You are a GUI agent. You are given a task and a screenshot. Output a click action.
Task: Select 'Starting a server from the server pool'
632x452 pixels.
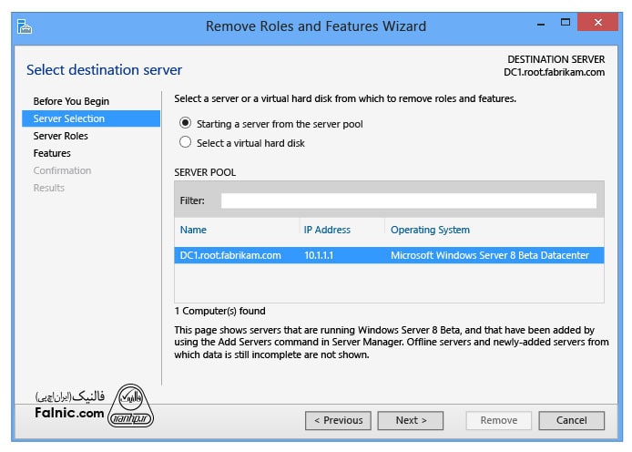[186, 124]
